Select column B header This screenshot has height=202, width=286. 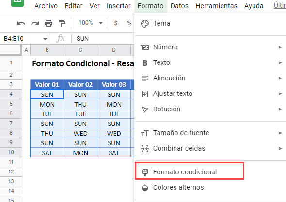coord(47,50)
